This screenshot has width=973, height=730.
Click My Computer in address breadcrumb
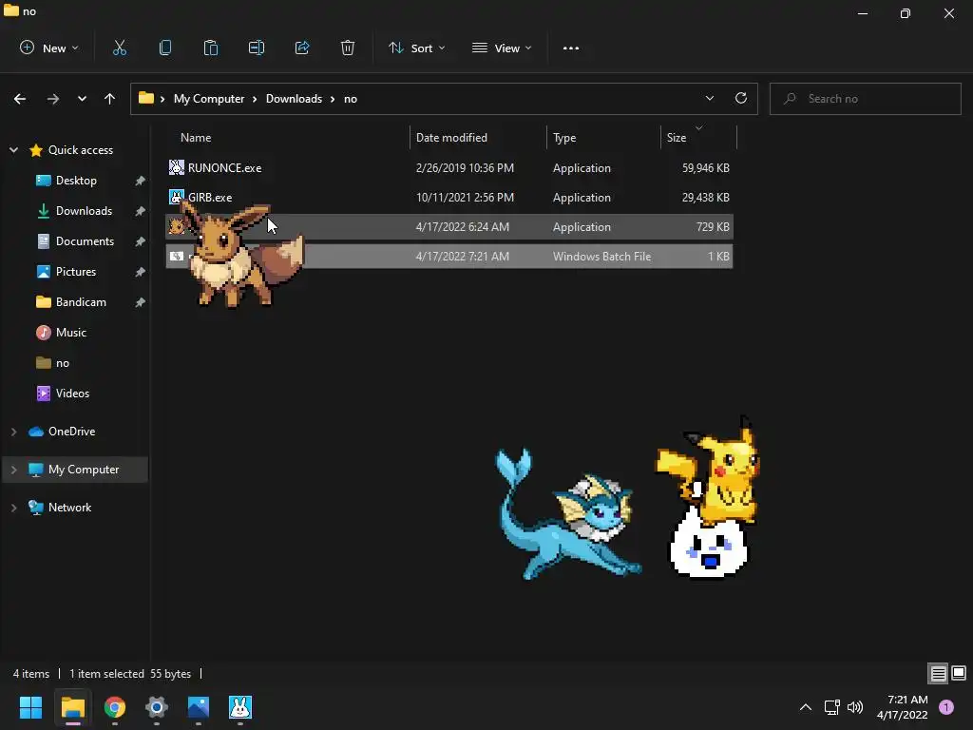pos(209,99)
